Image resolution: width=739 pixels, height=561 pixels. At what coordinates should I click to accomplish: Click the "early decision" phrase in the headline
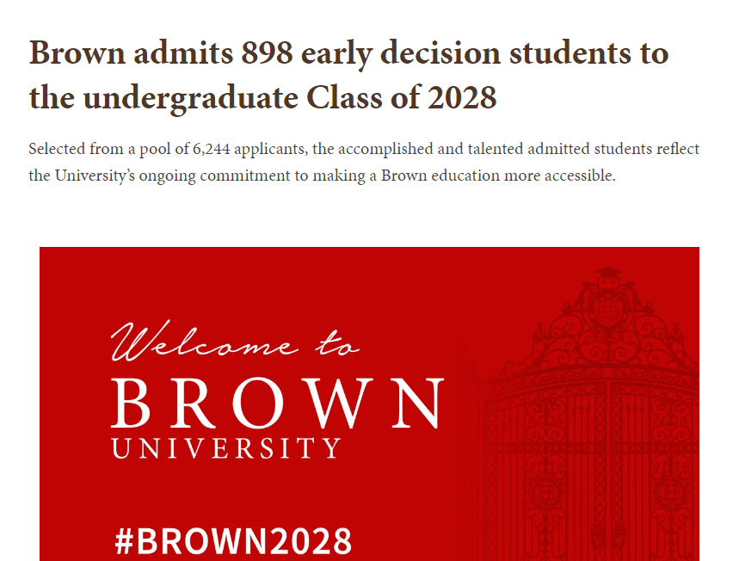point(401,53)
